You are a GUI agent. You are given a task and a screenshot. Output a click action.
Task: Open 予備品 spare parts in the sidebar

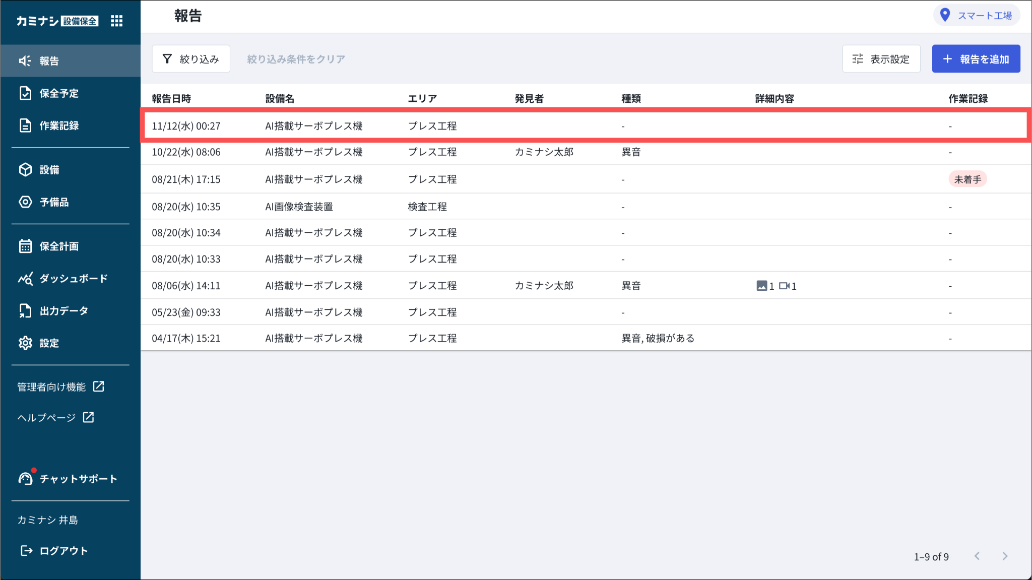pyautogui.click(x=53, y=202)
